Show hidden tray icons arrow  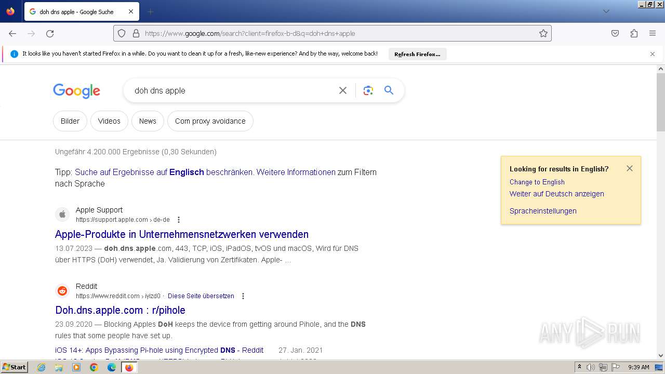tap(579, 367)
